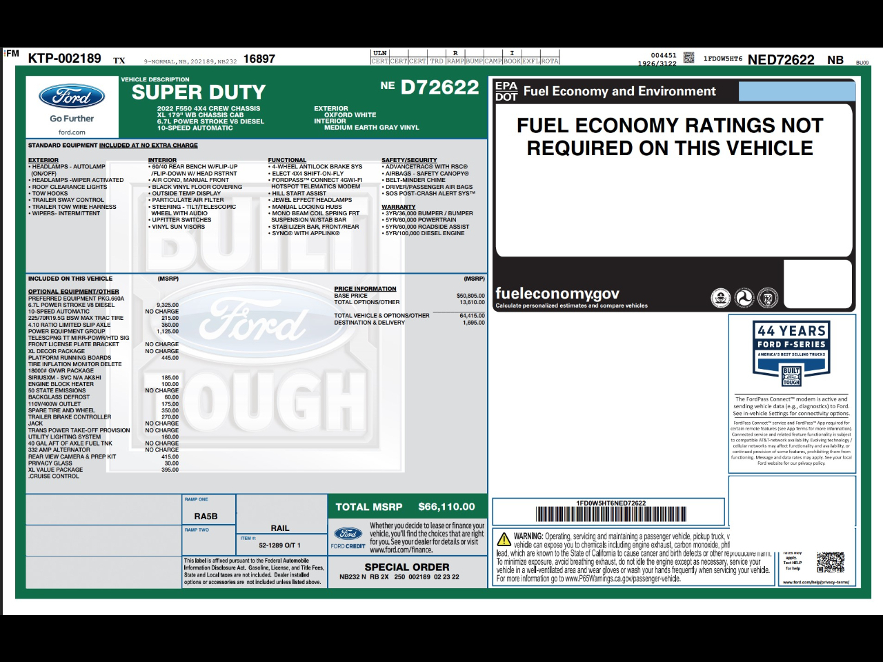Click the base price $50,805.00 value

point(471,296)
